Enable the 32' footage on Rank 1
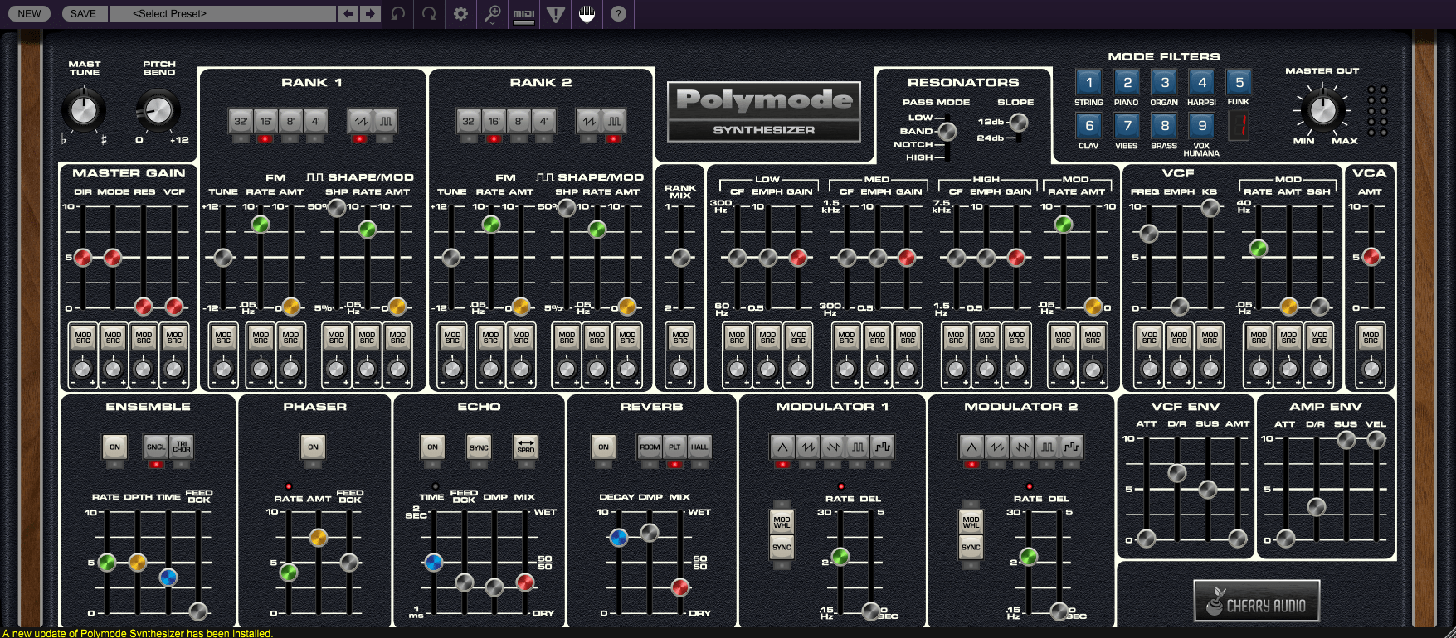This screenshot has height=638, width=1456. (241, 121)
